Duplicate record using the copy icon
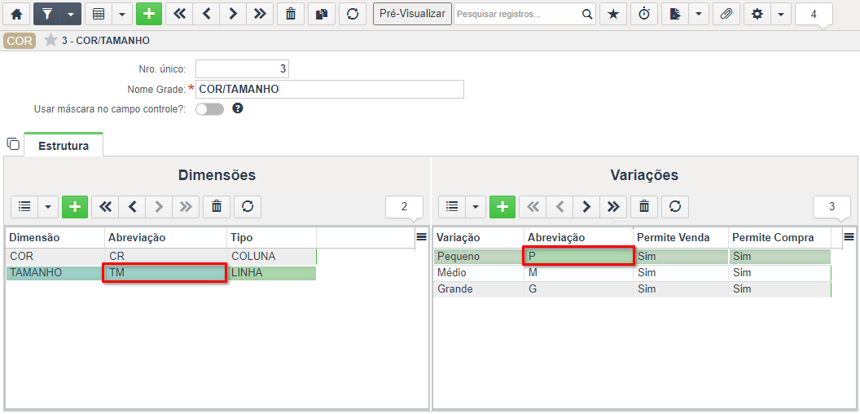Screen dimensions: 860x414 (x=322, y=15)
